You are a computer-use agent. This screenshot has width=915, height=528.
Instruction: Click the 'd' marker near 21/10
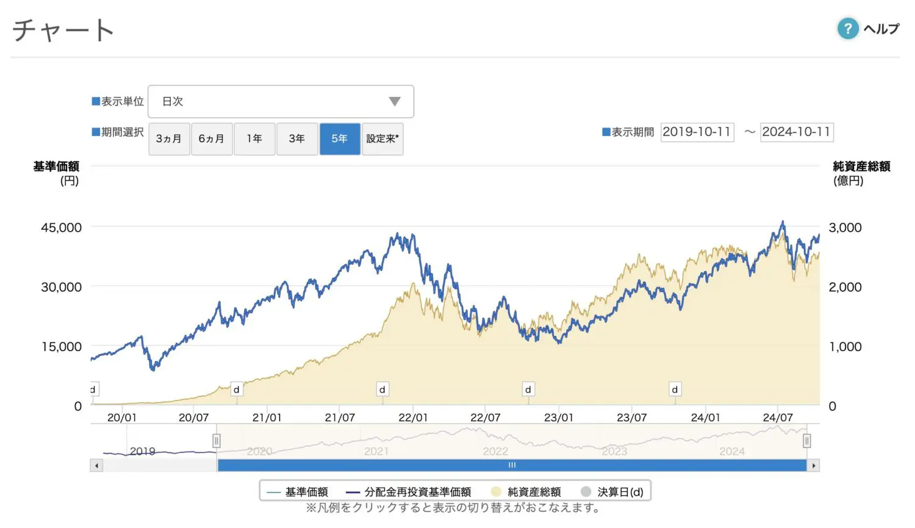coord(382,390)
